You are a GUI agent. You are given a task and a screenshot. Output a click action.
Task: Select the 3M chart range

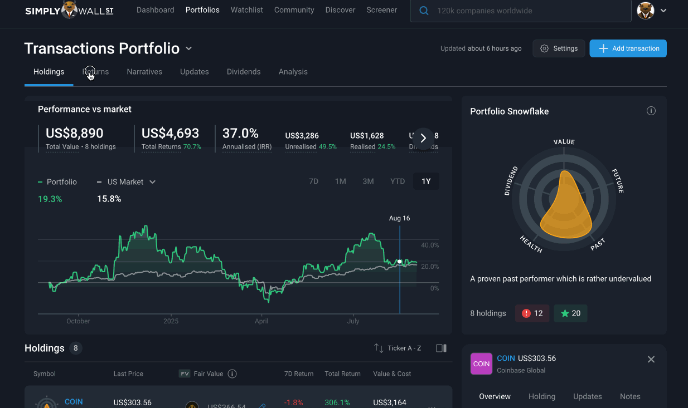368,181
